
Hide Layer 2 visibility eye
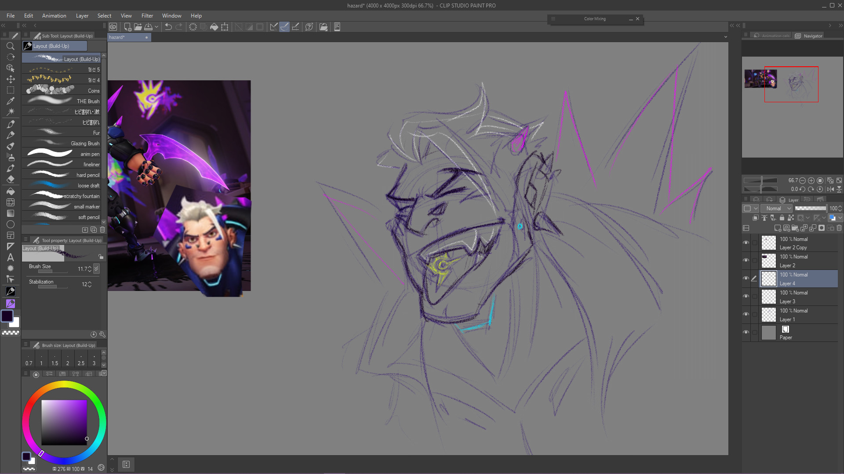coord(746,260)
